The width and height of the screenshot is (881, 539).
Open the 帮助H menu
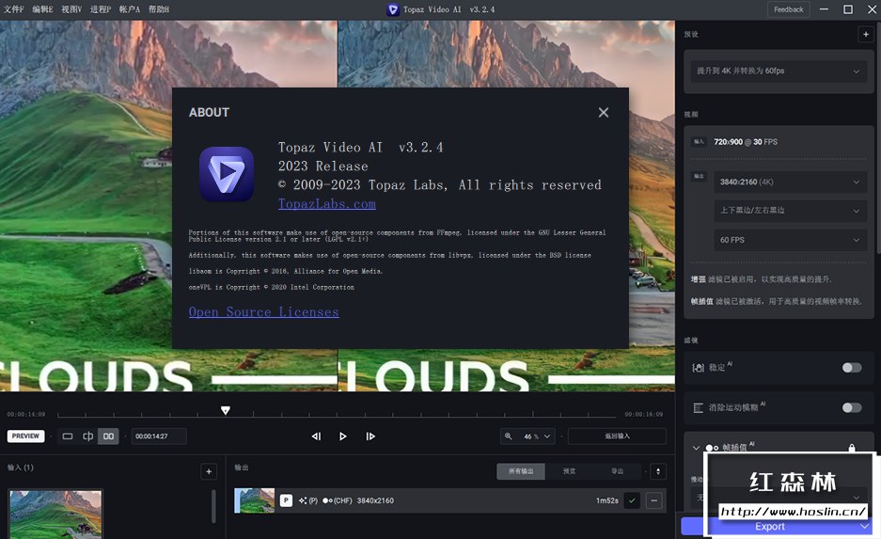click(x=159, y=9)
